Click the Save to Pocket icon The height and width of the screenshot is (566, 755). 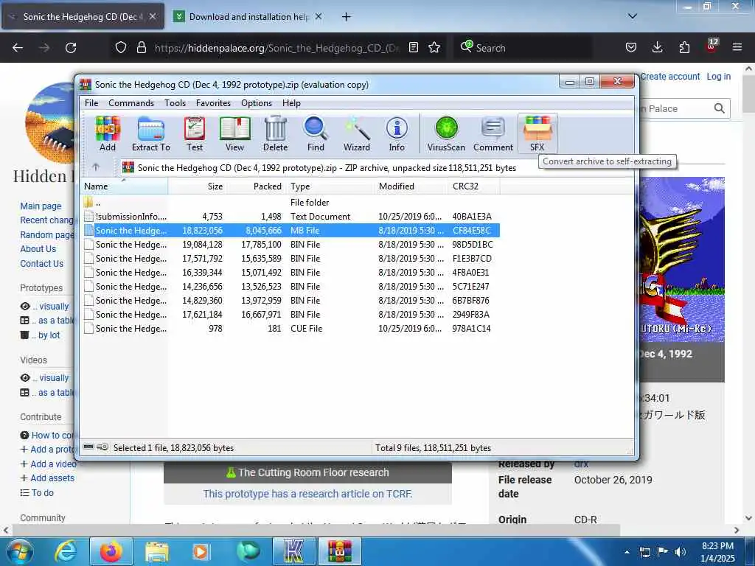click(631, 47)
